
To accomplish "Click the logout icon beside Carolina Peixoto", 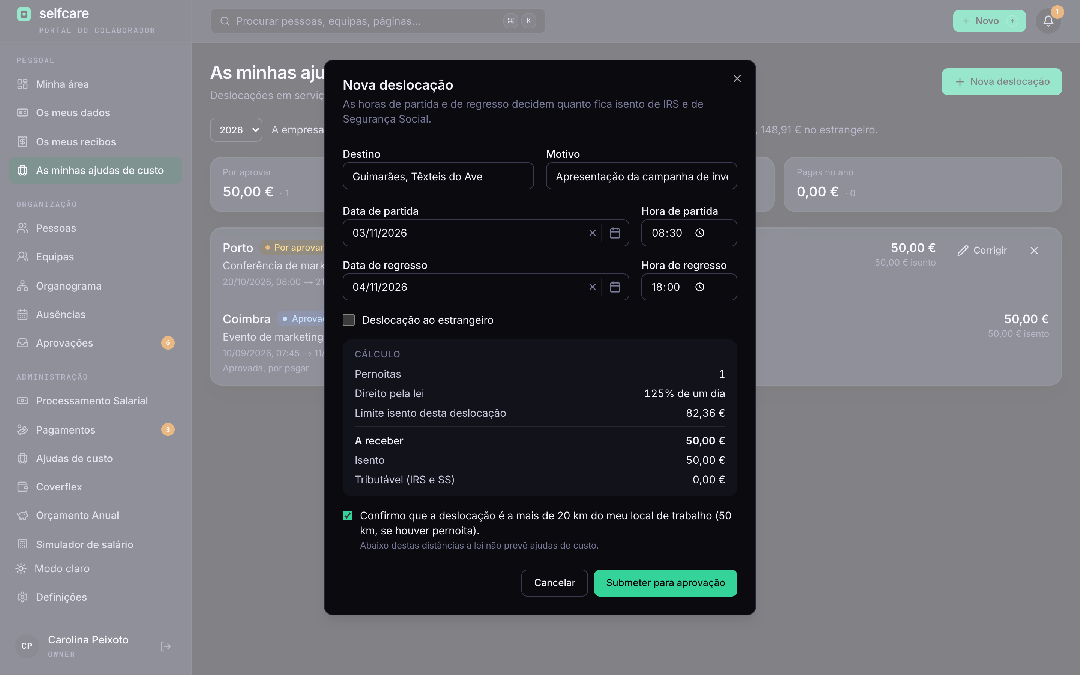I will (x=166, y=646).
